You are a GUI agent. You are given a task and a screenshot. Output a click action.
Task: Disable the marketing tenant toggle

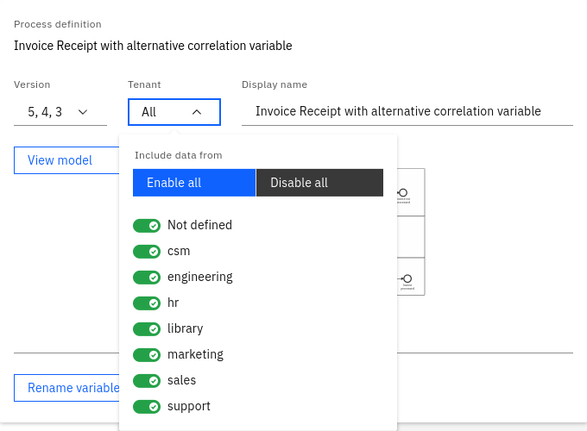click(x=147, y=355)
